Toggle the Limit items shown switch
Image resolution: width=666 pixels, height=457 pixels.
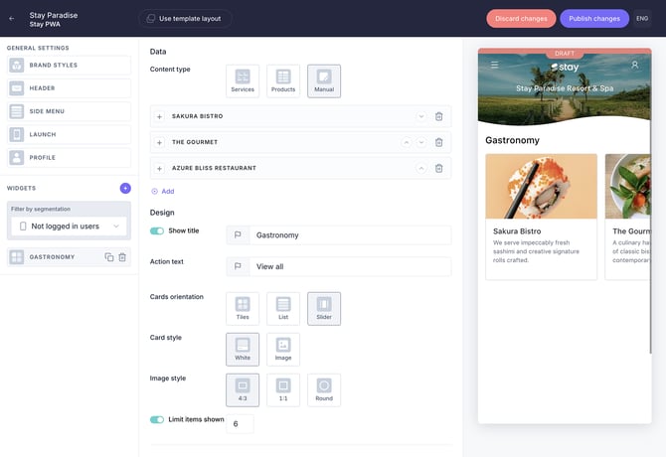[x=157, y=419]
